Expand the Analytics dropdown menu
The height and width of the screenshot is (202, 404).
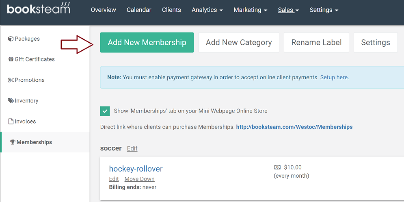tap(207, 10)
